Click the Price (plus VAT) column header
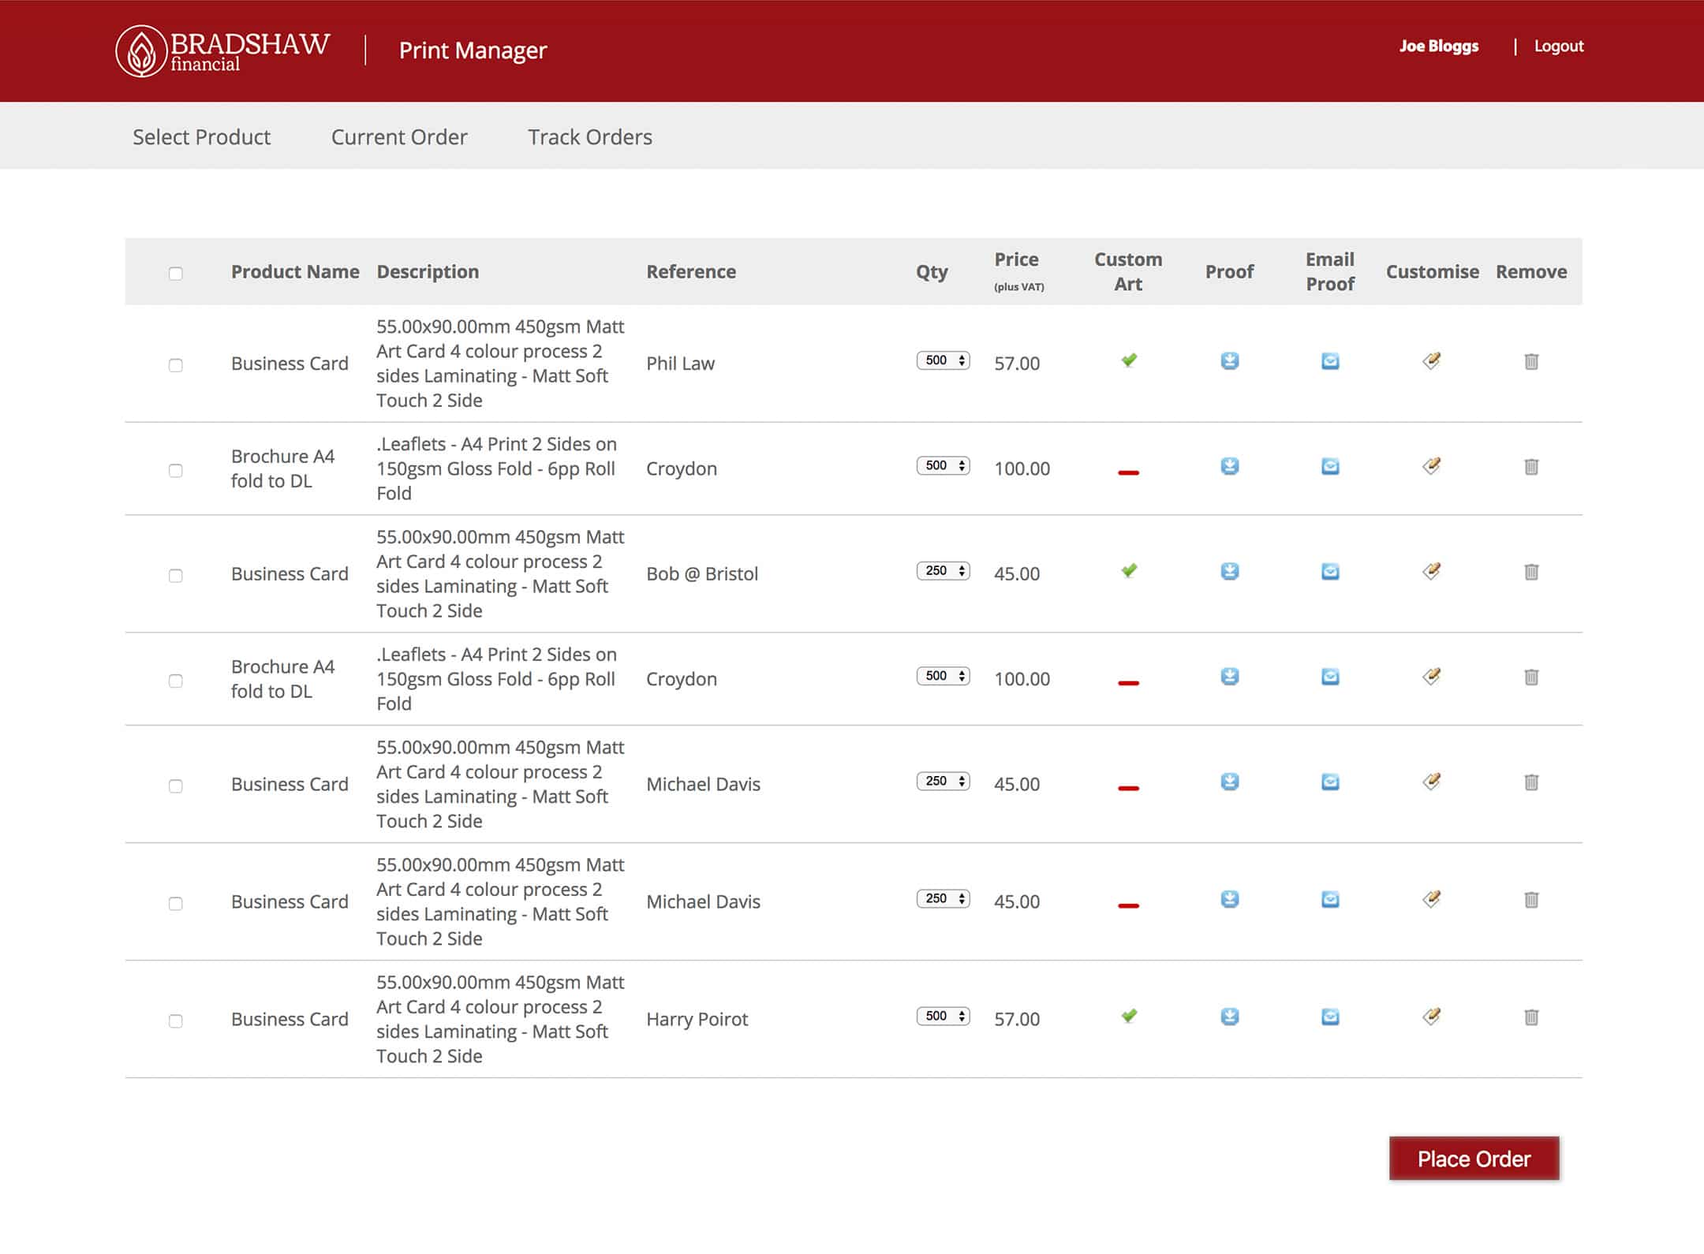This screenshot has height=1254, width=1704. point(1018,271)
